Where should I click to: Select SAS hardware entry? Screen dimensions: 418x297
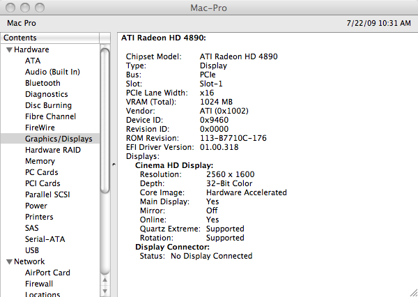tap(32, 228)
